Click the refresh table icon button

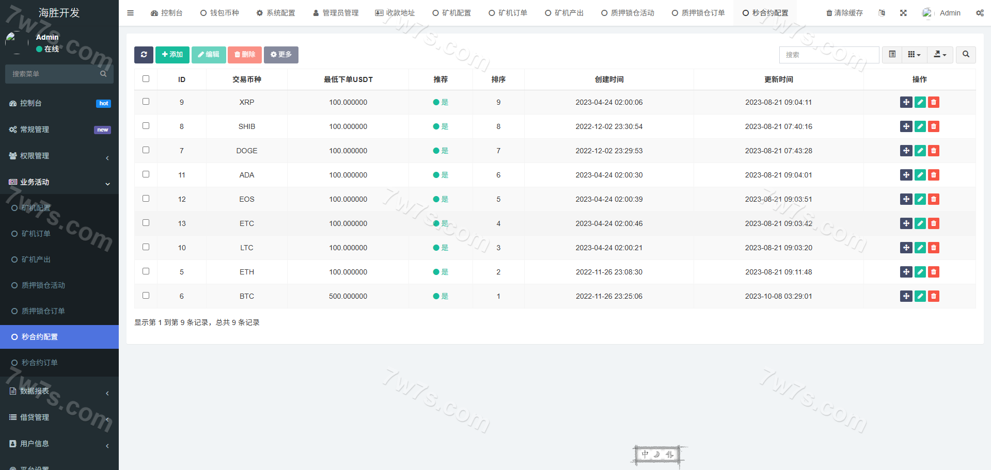[x=144, y=55]
